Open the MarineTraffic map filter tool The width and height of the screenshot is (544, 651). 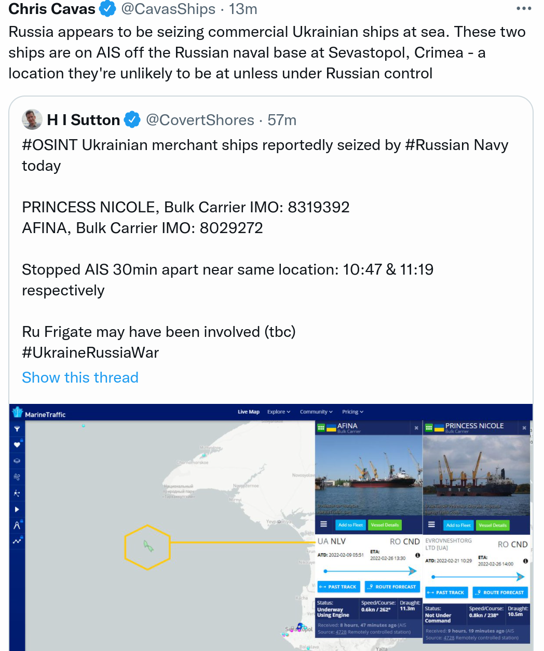pos(17,429)
